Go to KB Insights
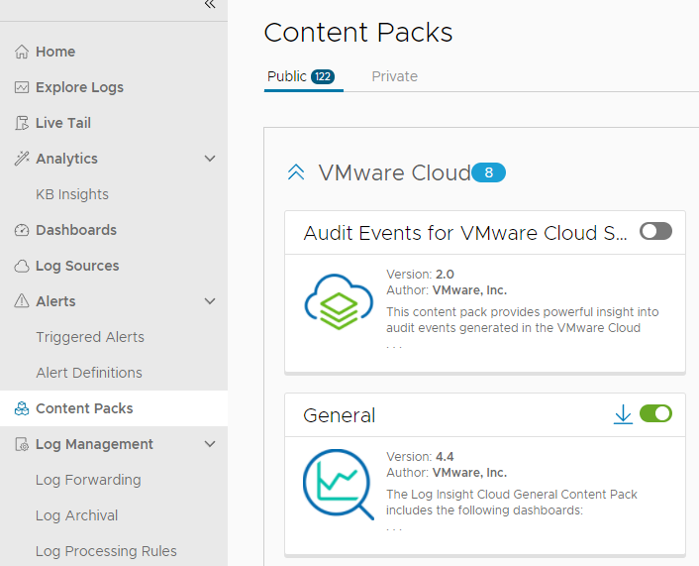The width and height of the screenshot is (699, 566). (71, 194)
